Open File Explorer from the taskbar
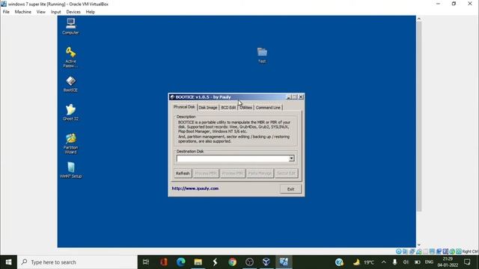This screenshot has width=479, height=269. pos(198,262)
